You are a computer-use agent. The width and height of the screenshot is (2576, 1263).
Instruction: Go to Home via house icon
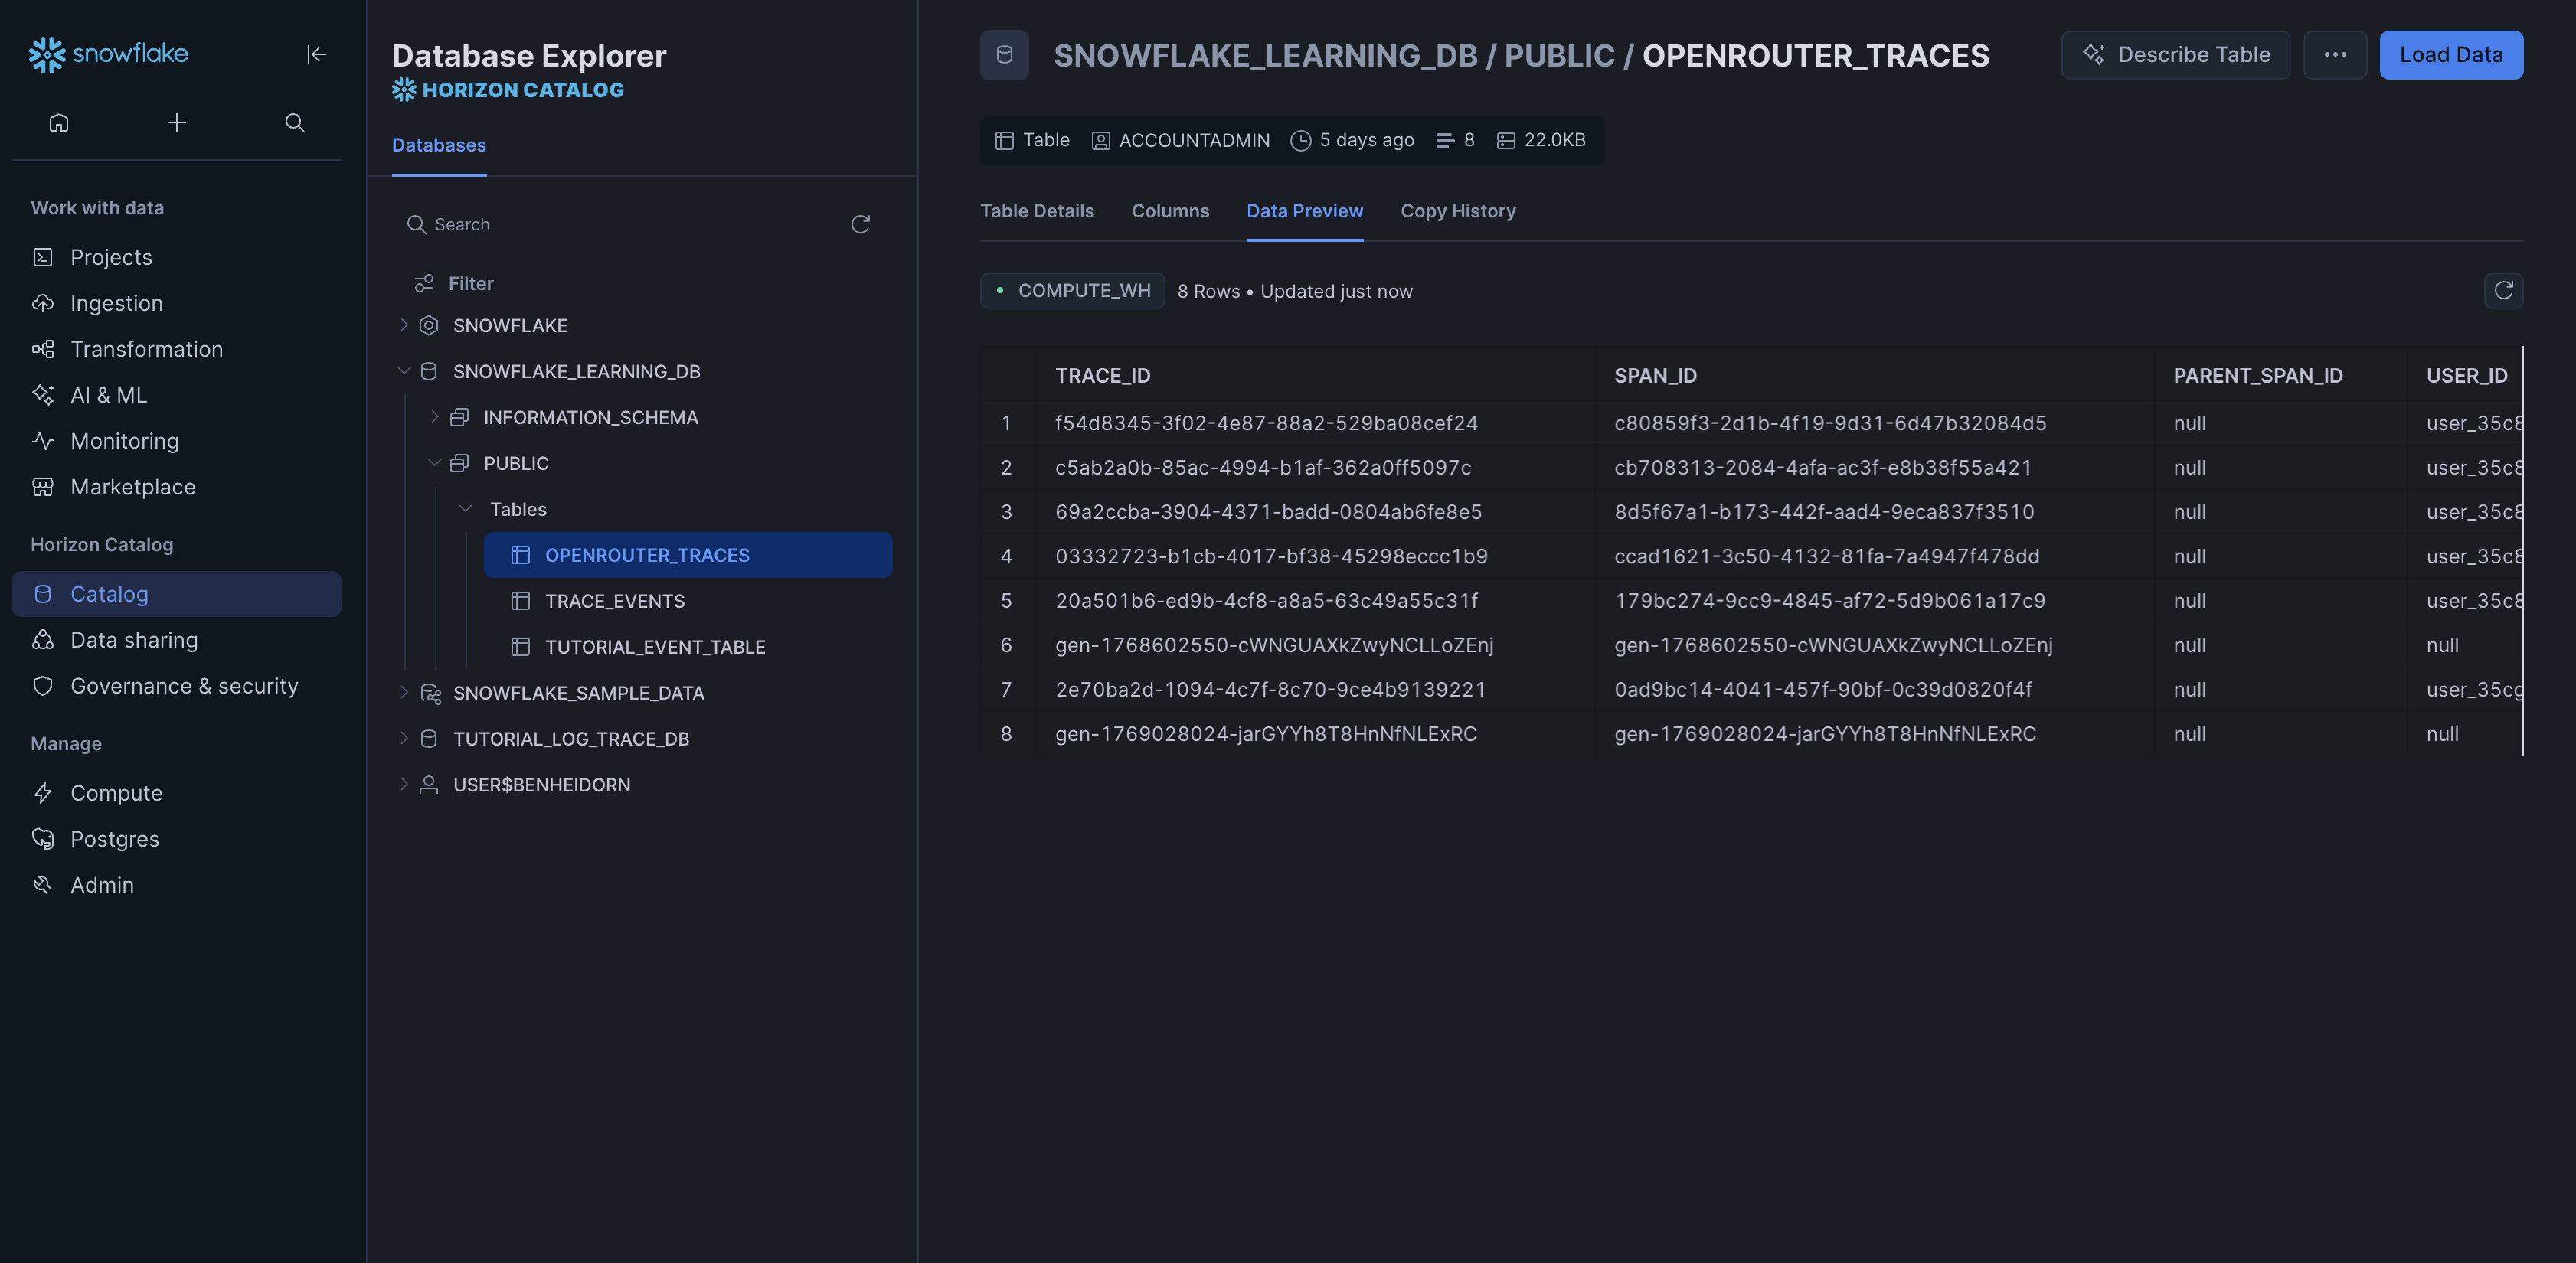(x=59, y=122)
